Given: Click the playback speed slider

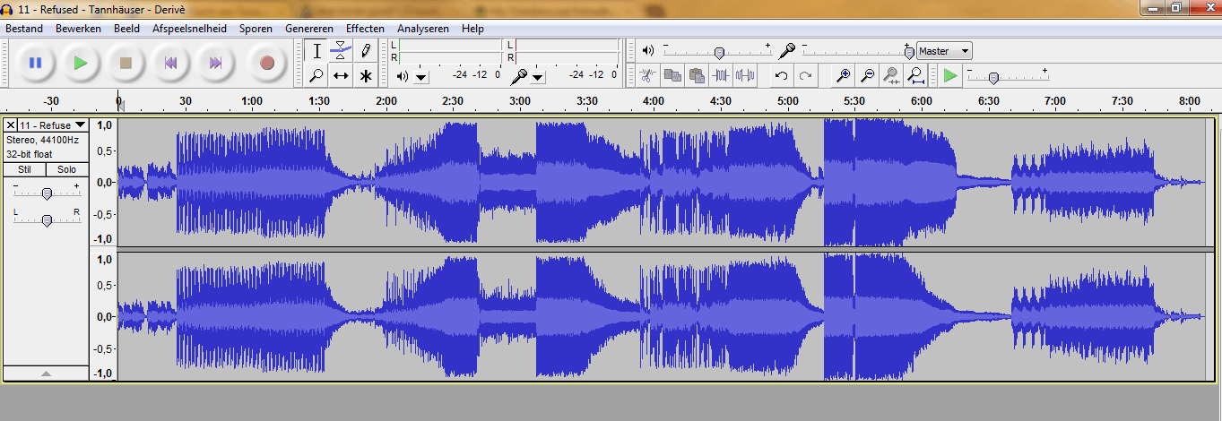Looking at the screenshot, I should [1008, 77].
